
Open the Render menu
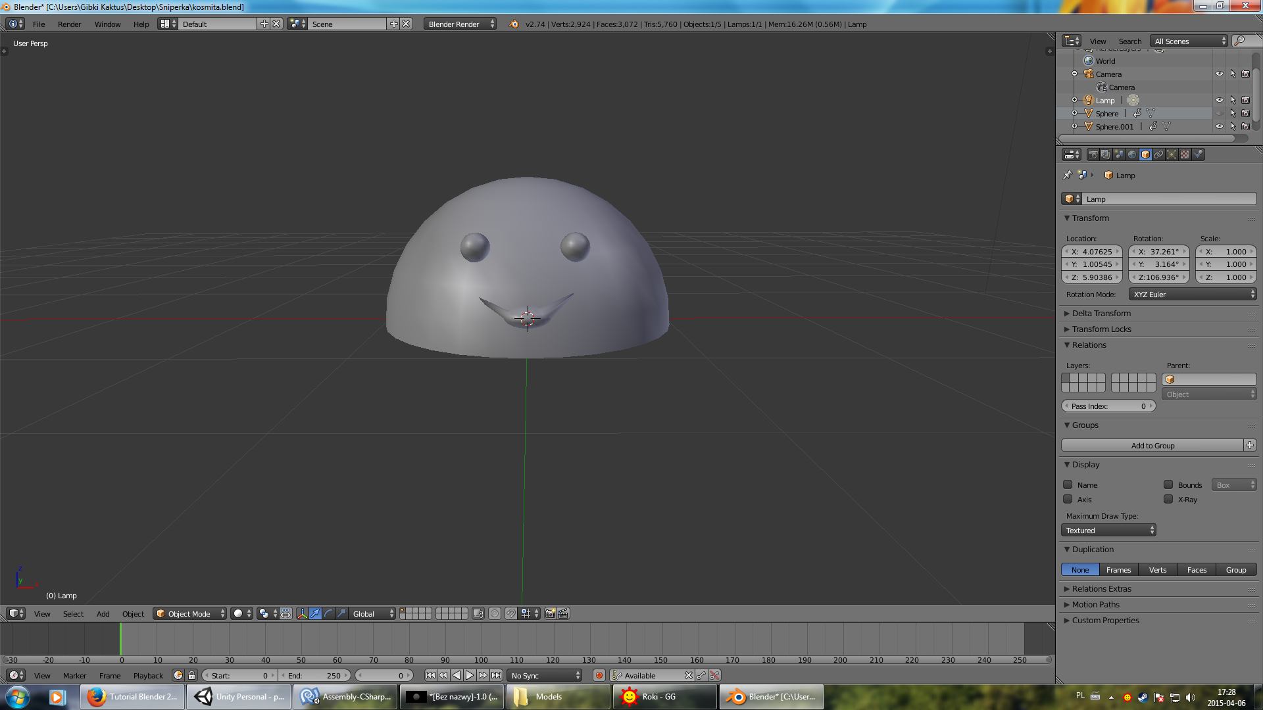coord(69,24)
